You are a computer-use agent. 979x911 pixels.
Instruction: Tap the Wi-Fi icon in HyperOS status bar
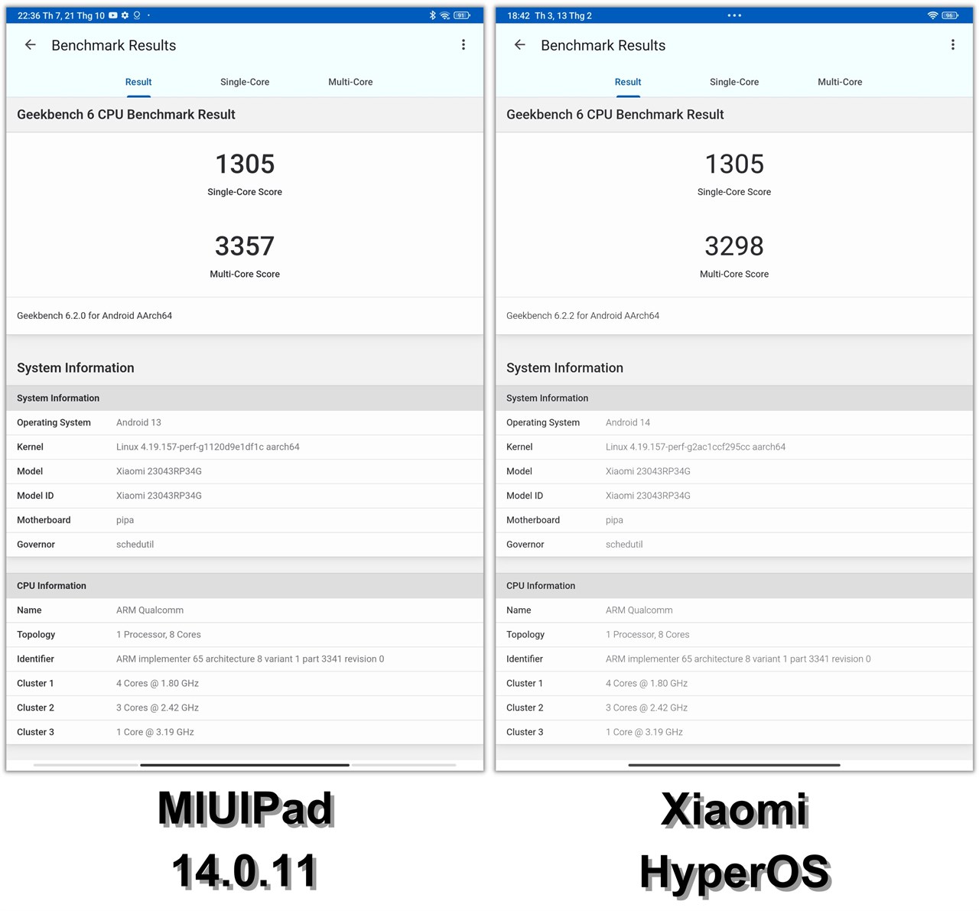click(x=932, y=15)
